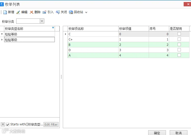Select the enum item name A
This screenshot has height=135, width=191.
tap(93, 55)
